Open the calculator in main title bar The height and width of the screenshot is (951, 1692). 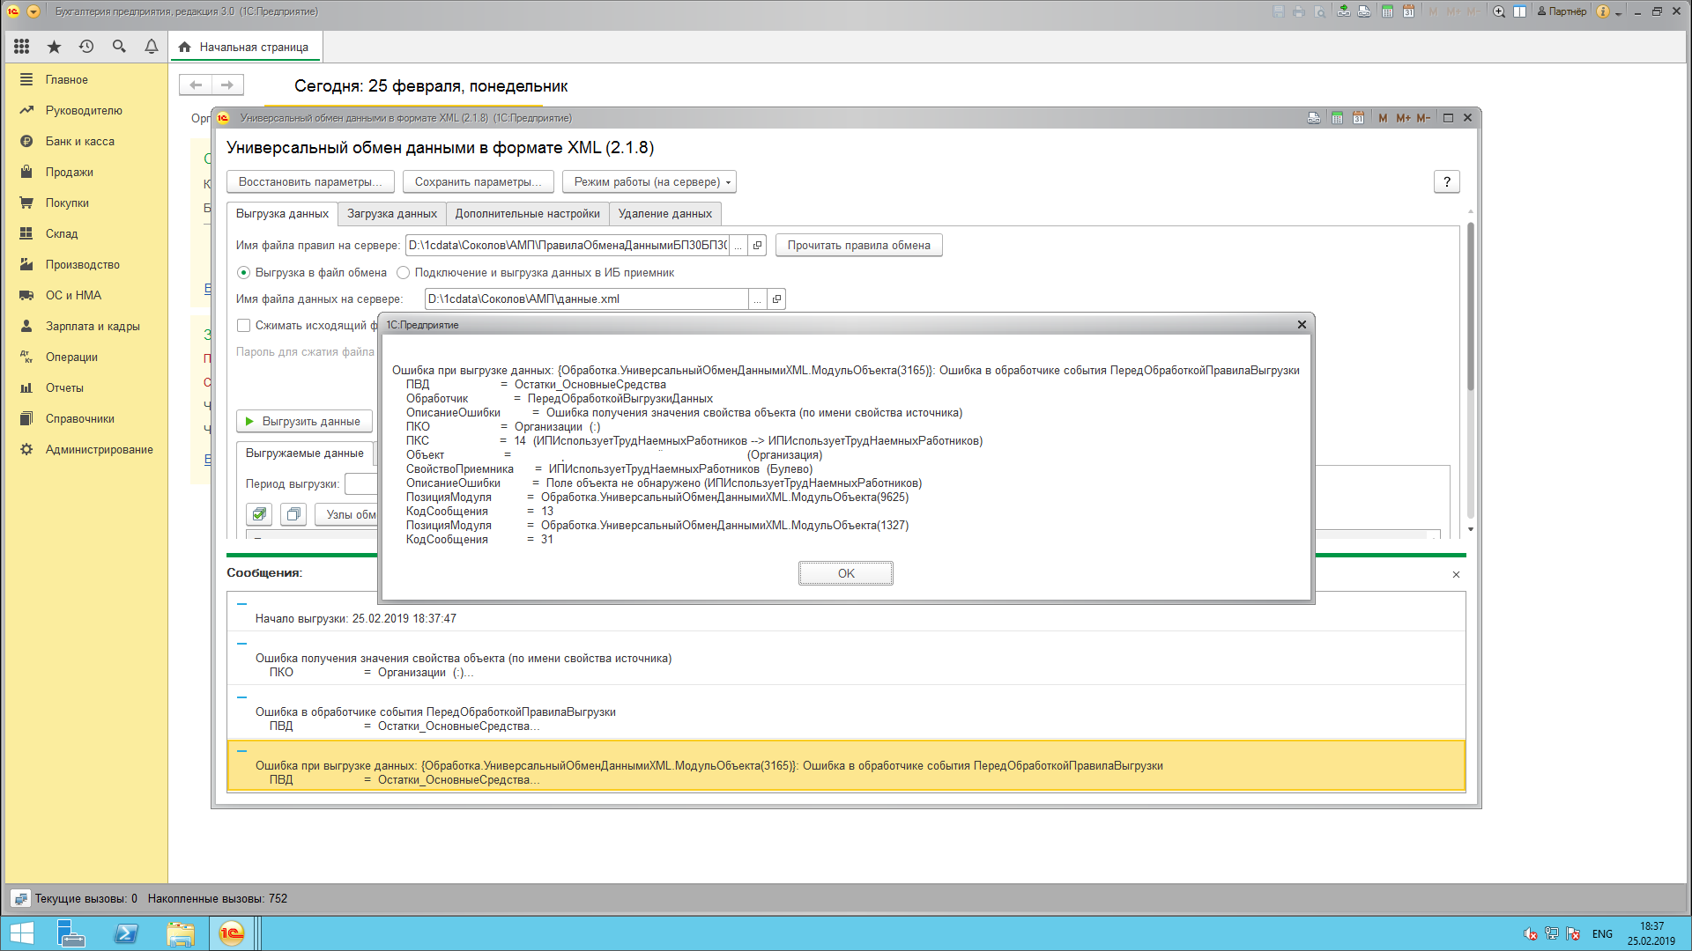click(1387, 11)
